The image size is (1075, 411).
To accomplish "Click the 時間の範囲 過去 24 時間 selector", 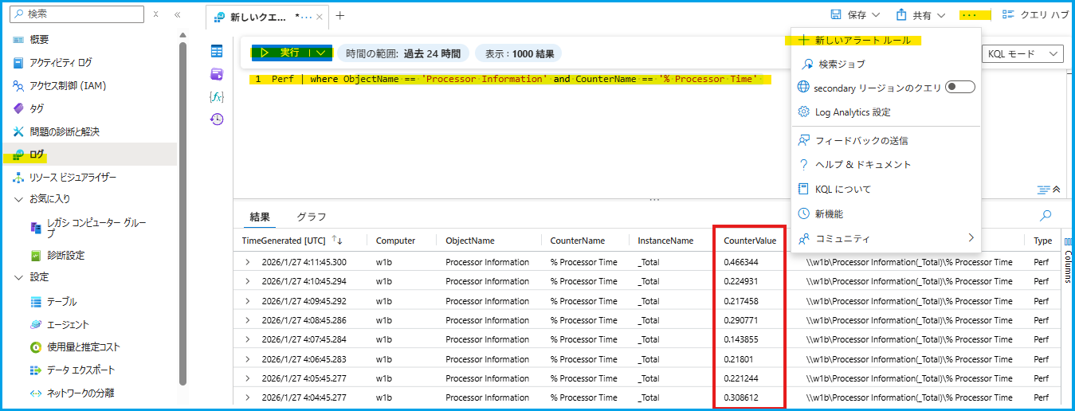I will point(402,53).
